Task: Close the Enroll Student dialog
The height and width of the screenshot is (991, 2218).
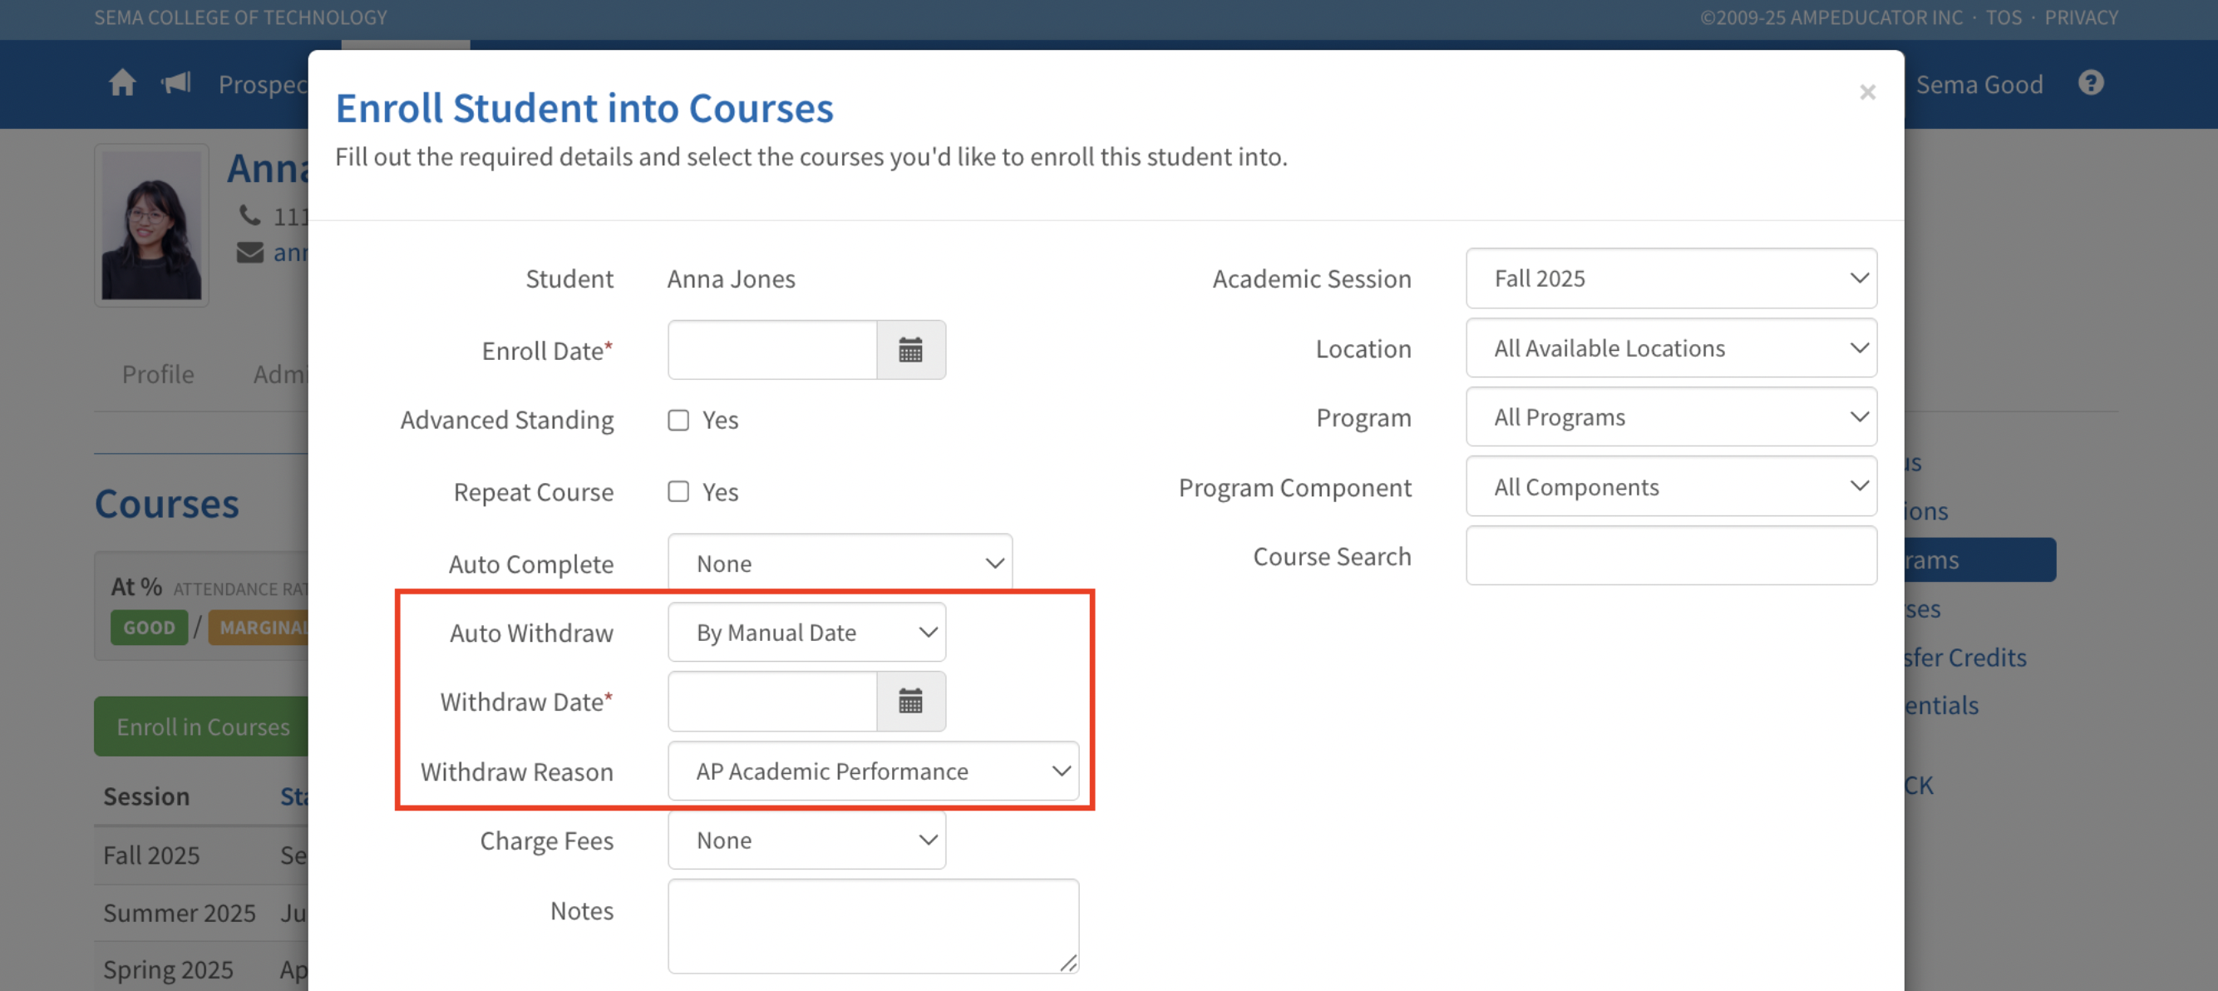Action: click(1866, 92)
